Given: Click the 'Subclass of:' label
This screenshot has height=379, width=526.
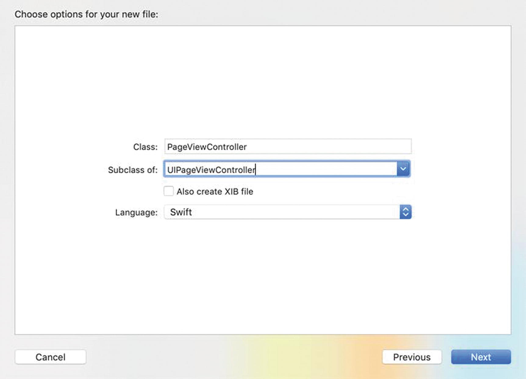Looking at the screenshot, I should [x=133, y=170].
